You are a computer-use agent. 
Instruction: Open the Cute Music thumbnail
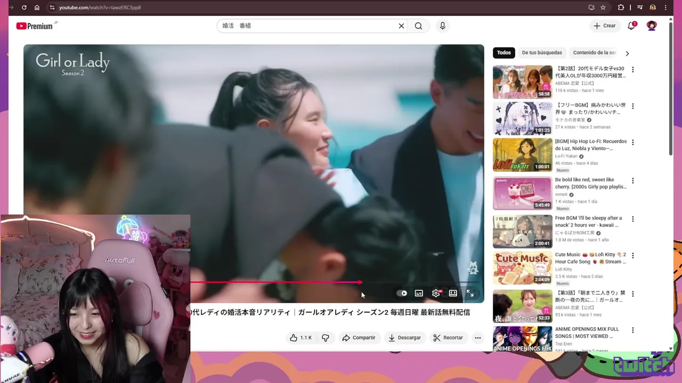click(x=523, y=269)
